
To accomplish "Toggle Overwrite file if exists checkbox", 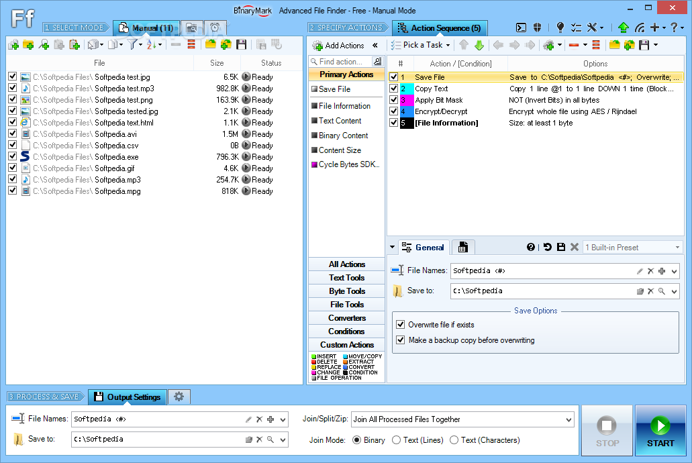I will click(400, 324).
